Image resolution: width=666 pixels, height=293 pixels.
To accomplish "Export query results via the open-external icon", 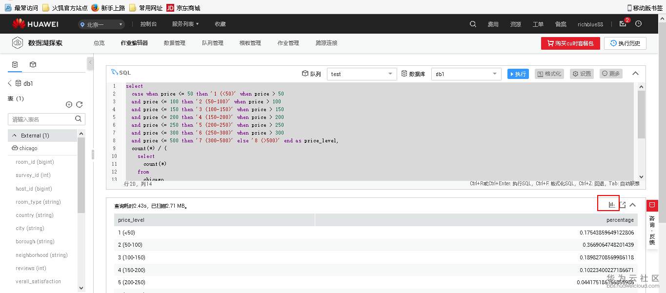I will [x=623, y=204].
